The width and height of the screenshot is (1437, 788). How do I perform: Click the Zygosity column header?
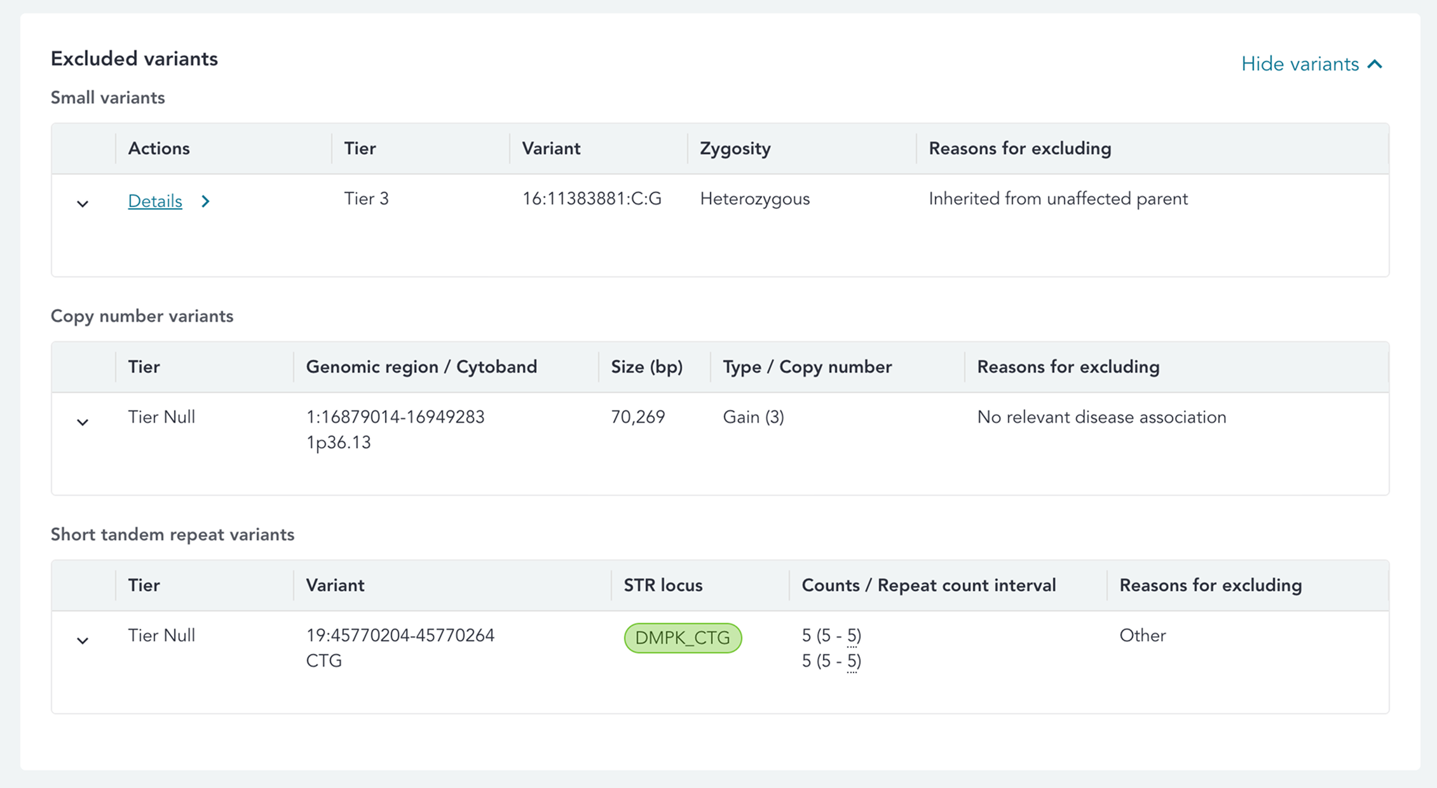click(x=735, y=149)
